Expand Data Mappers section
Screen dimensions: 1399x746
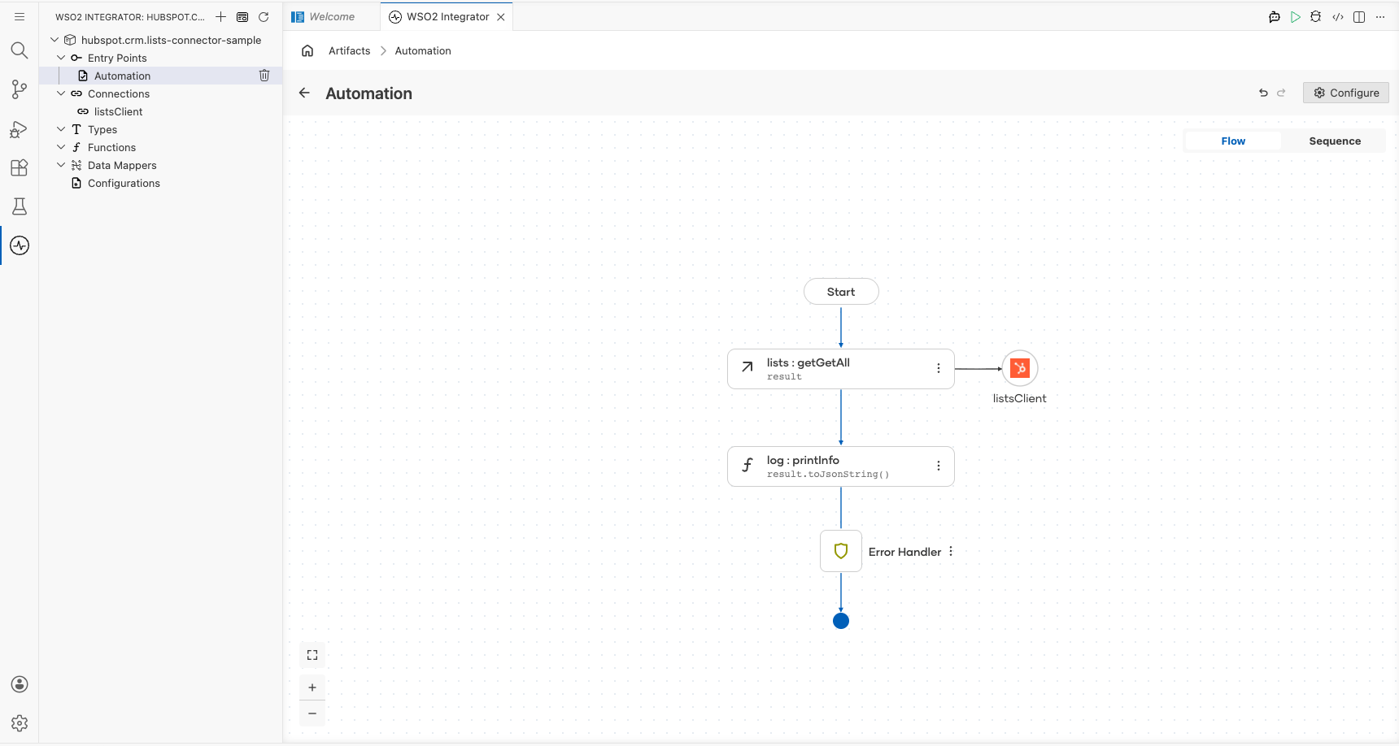(61, 165)
